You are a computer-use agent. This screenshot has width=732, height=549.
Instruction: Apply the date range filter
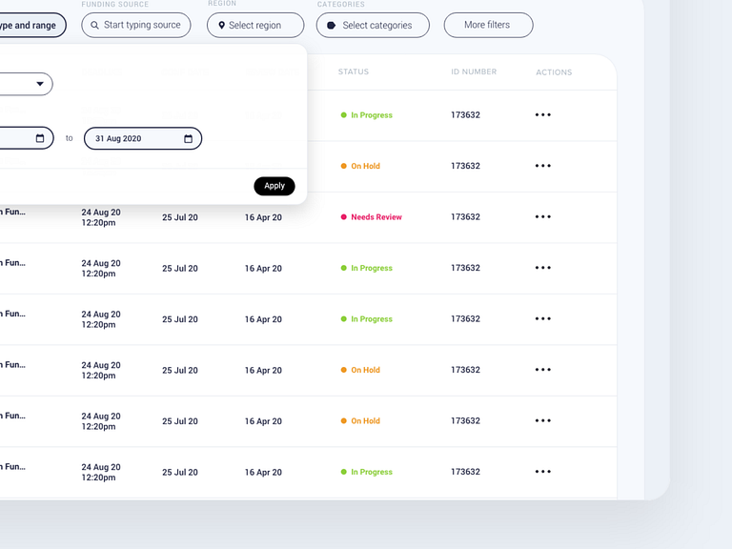click(274, 186)
